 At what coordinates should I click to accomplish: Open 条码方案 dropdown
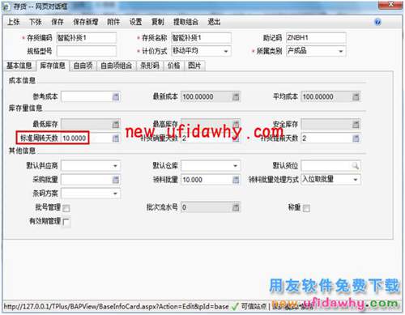[115, 194]
